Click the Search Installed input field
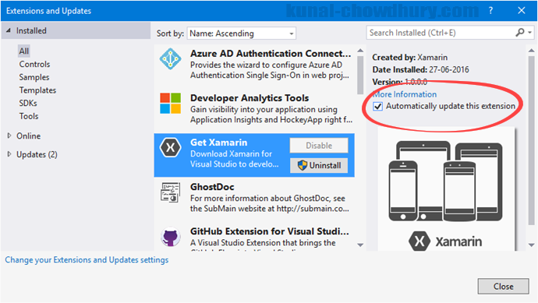Image resolution: width=538 pixels, height=303 pixels. [441, 33]
